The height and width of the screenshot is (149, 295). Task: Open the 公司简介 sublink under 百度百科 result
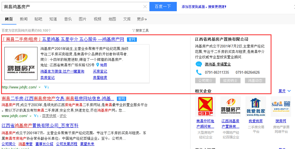pos(9,144)
